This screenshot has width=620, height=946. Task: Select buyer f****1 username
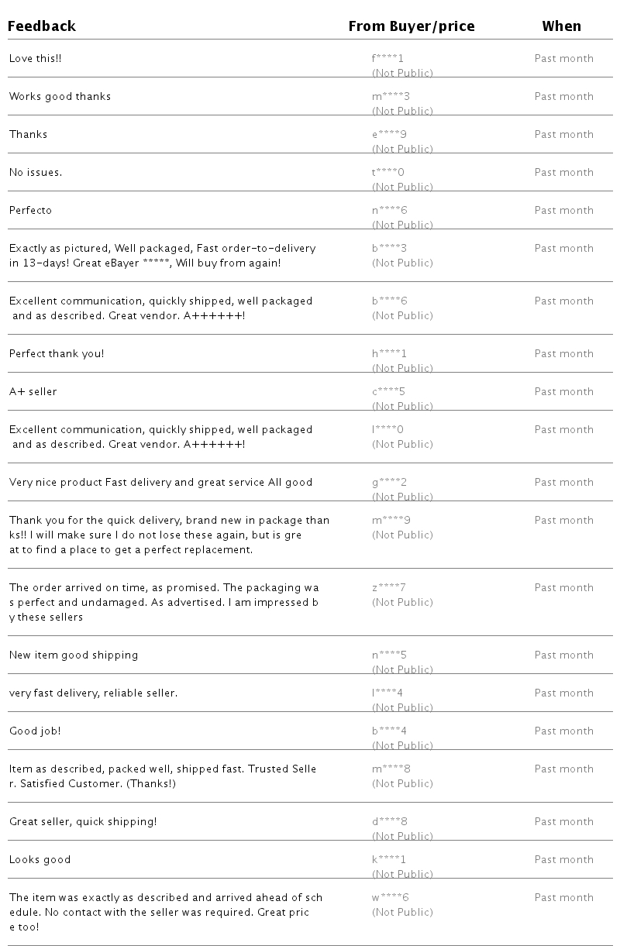(x=388, y=58)
